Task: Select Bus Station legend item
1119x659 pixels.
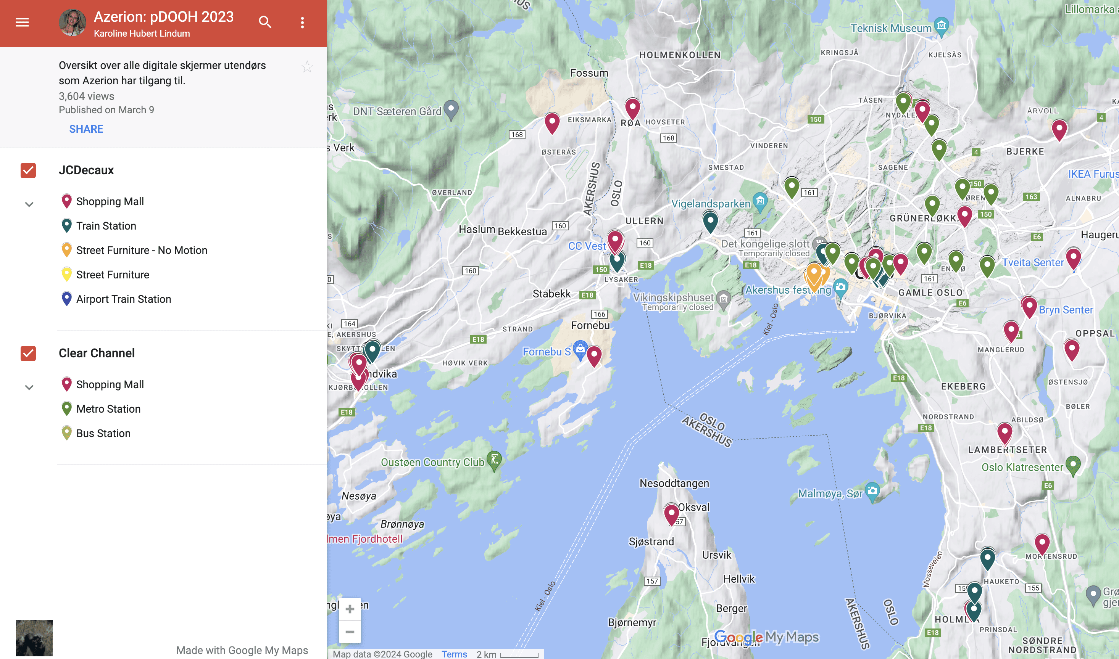Action: [x=103, y=433]
